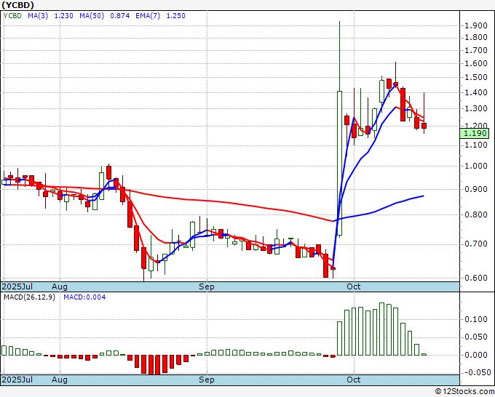This screenshot has height=397, width=495.
Task: Click the end of the MA(50) line near 0.874
Action: pyautogui.click(x=424, y=196)
